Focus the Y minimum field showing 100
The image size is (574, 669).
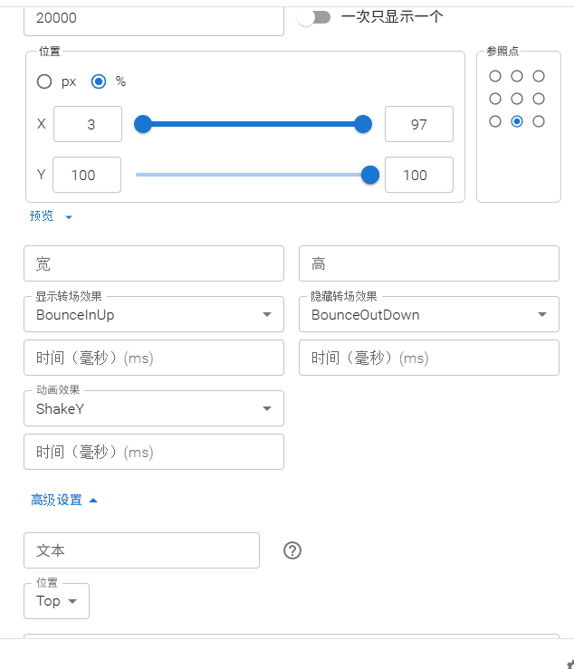point(87,175)
